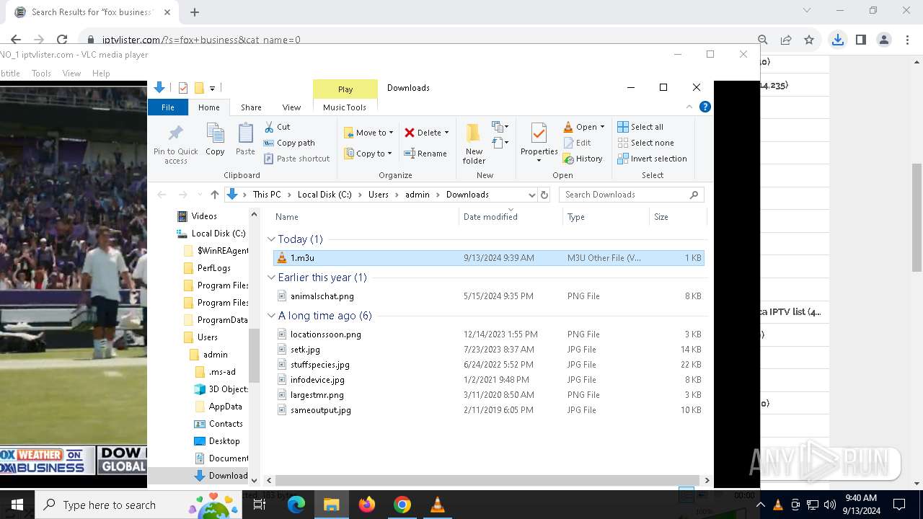The height and width of the screenshot is (519, 923).
Task: Switch to the View ribbon tab
Action: click(291, 107)
